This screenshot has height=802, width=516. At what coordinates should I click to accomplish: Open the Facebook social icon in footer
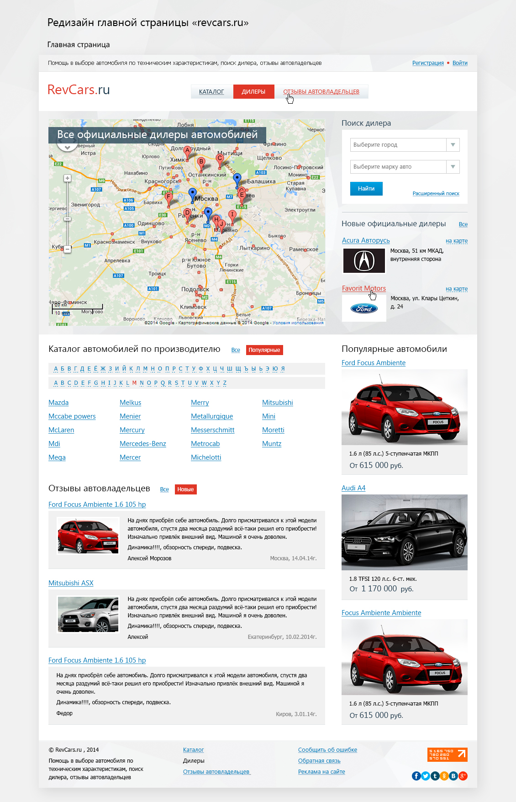[416, 775]
